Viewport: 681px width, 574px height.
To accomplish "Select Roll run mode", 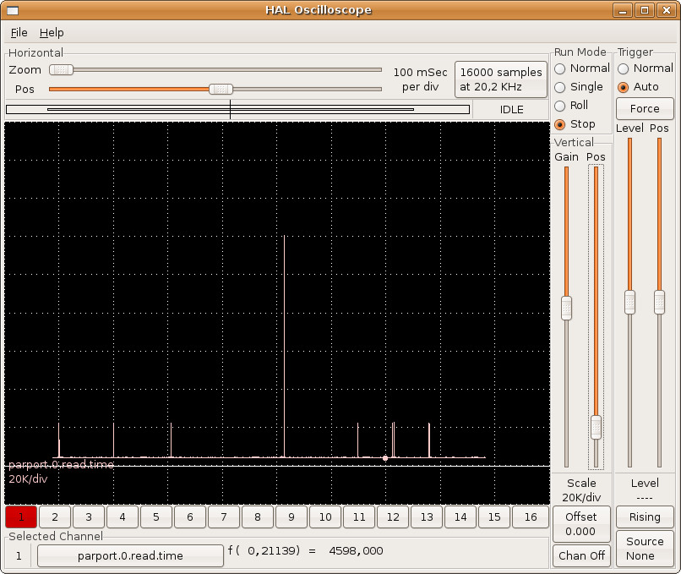I will (x=571, y=106).
